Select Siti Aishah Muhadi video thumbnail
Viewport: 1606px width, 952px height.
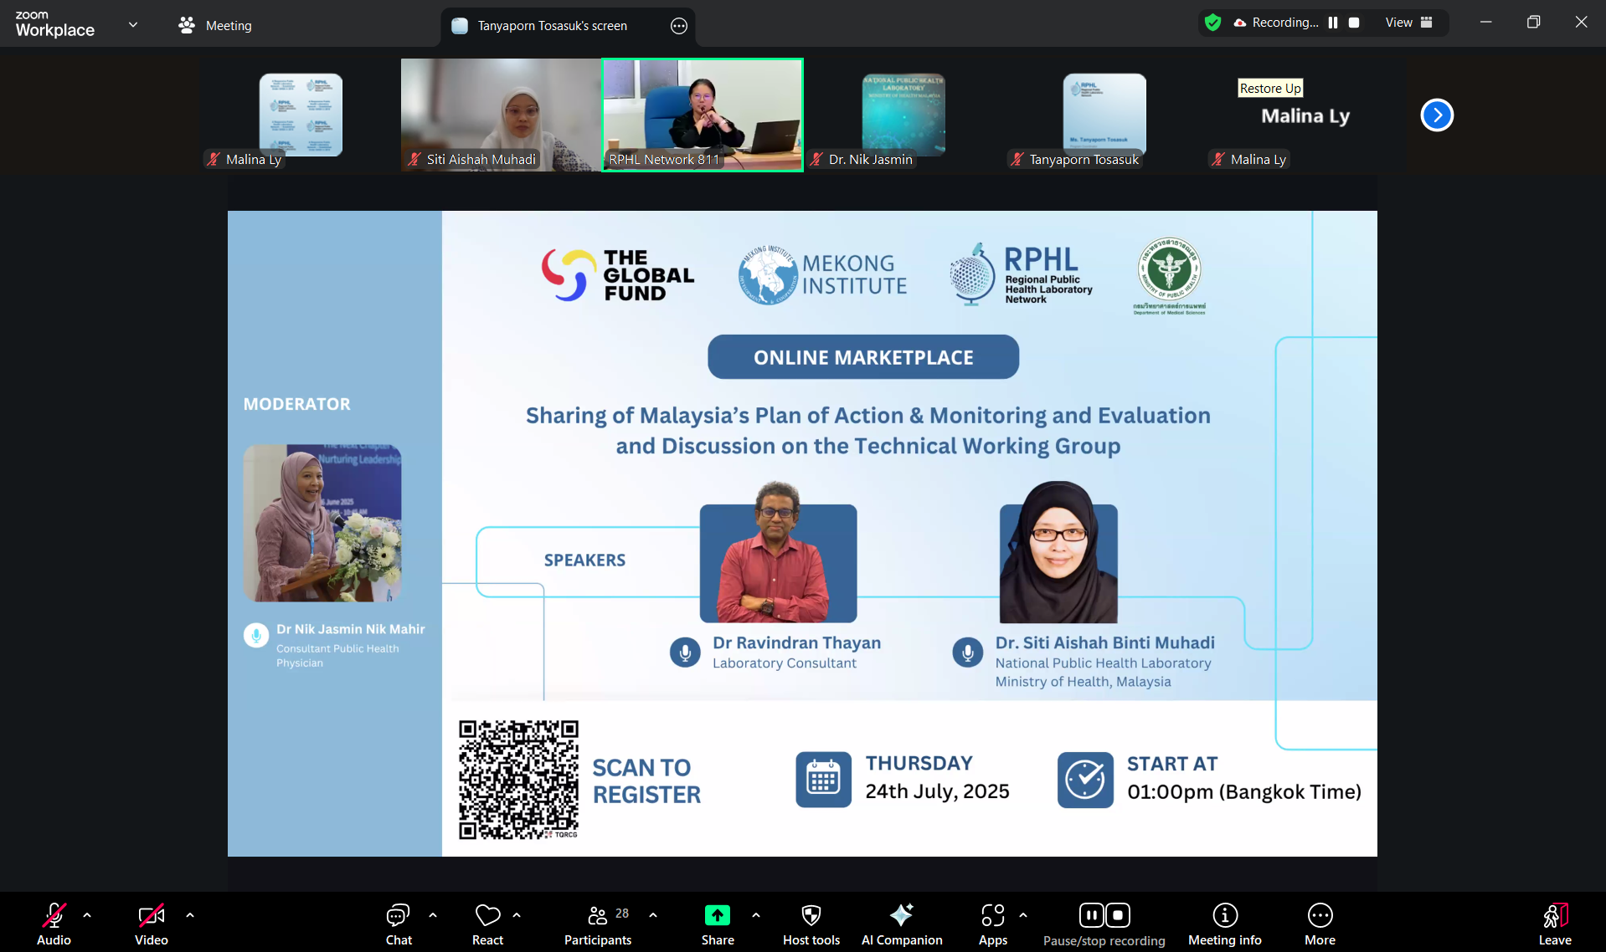coord(501,115)
